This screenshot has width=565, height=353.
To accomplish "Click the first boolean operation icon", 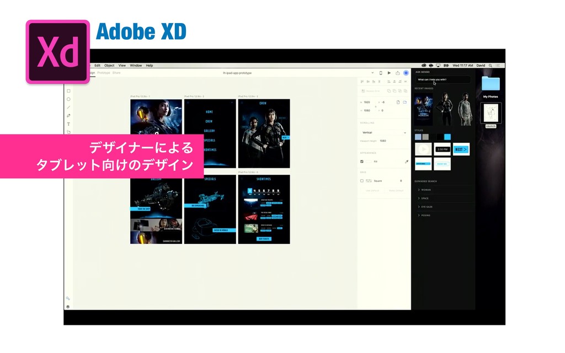I will [389, 91].
